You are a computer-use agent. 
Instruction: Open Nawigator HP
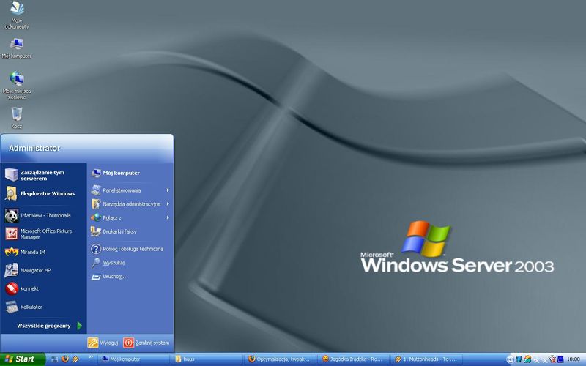[x=43, y=270]
